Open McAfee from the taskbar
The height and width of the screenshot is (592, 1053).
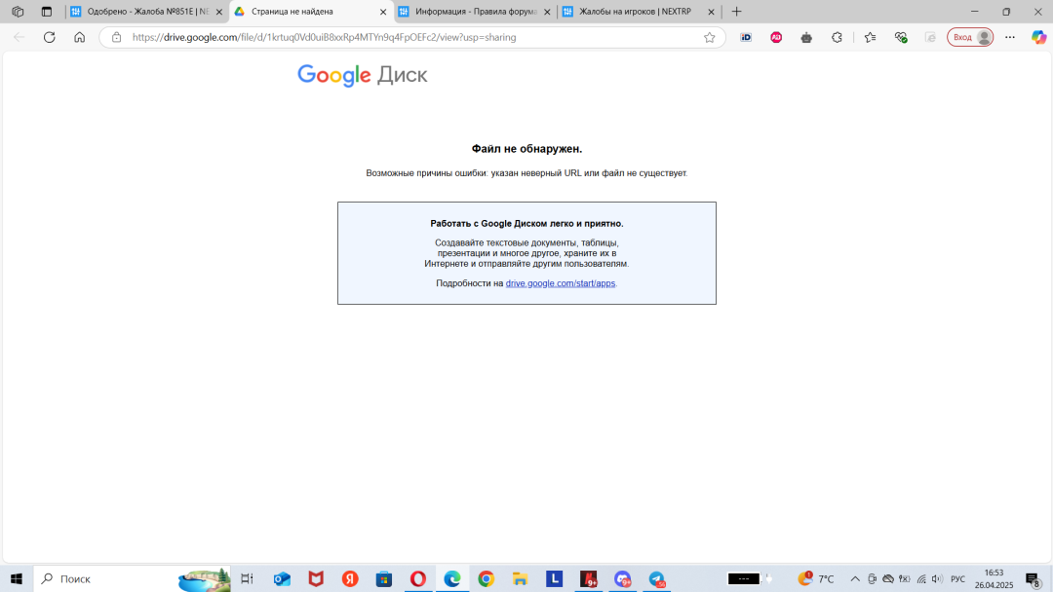pos(316,578)
